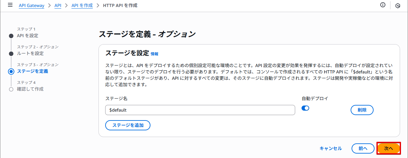Click the ステージを追加 button
This screenshot has height=158, width=408.
(x=128, y=125)
